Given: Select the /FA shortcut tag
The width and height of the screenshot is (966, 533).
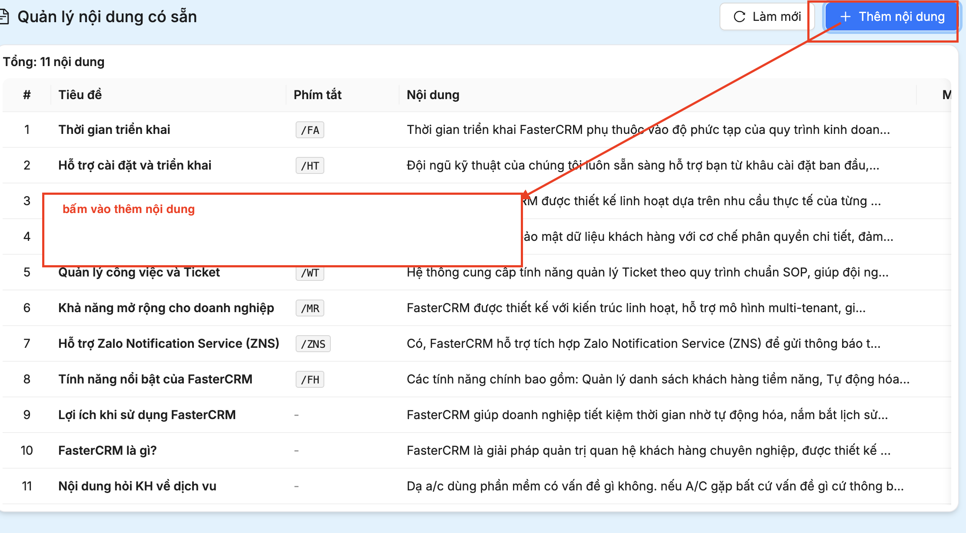Looking at the screenshot, I should tap(310, 130).
